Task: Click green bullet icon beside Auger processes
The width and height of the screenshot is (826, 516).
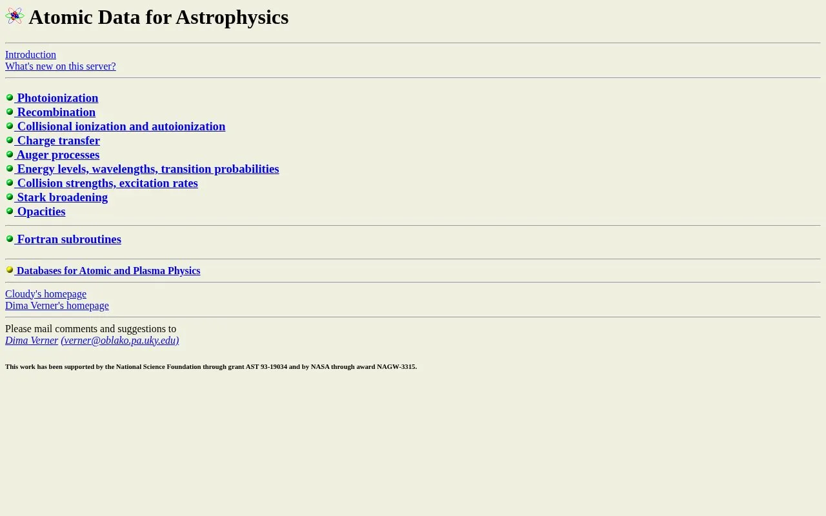Action: (x=10, y=154)
